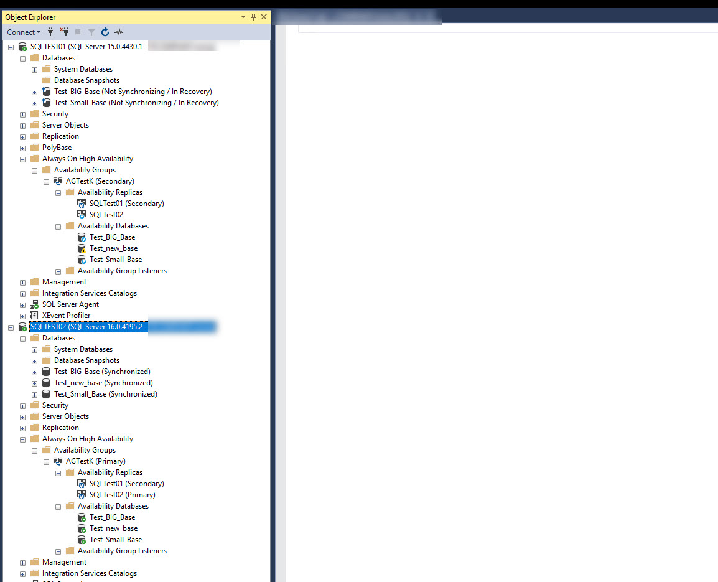The height and width of the screenshot is (582, 718).
Task: Select the SQLTest01 (Secondary) replica under AGTestK (Primary)
Action: (127, 484)
